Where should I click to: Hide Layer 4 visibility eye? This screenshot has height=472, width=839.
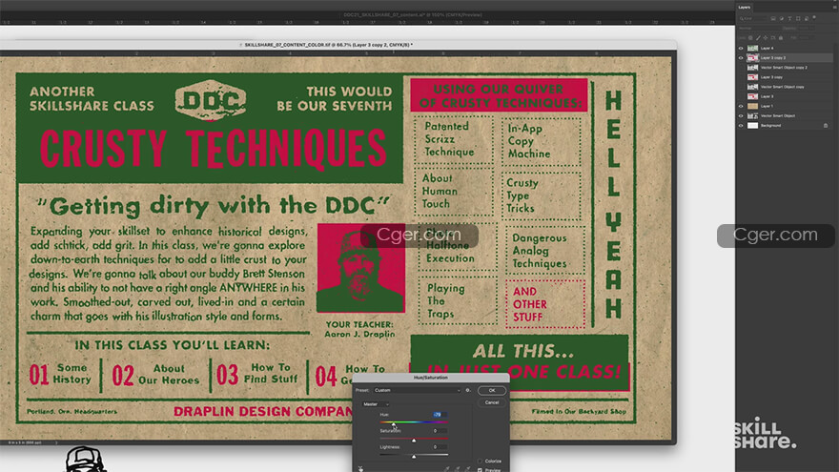(741, 49)
